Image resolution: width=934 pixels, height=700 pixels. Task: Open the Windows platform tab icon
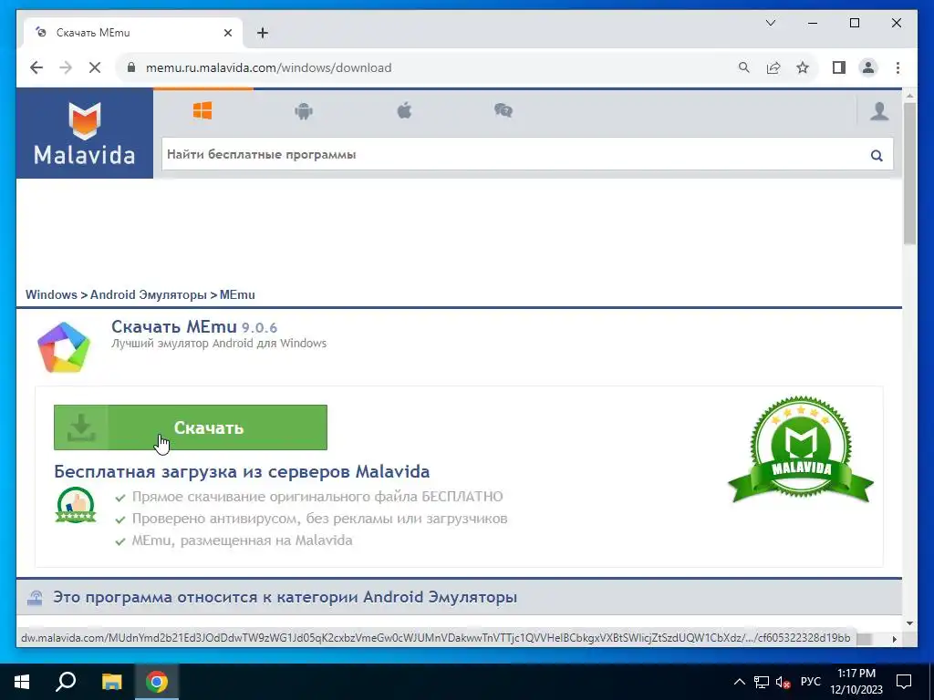(x=202, y=110)
